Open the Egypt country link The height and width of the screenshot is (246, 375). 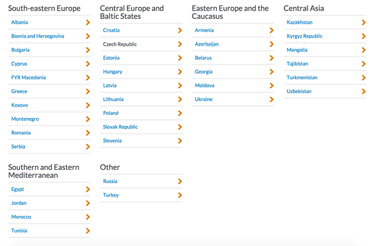point(17,189)
